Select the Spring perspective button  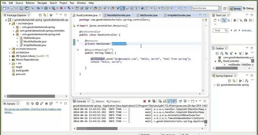(235, 8)
